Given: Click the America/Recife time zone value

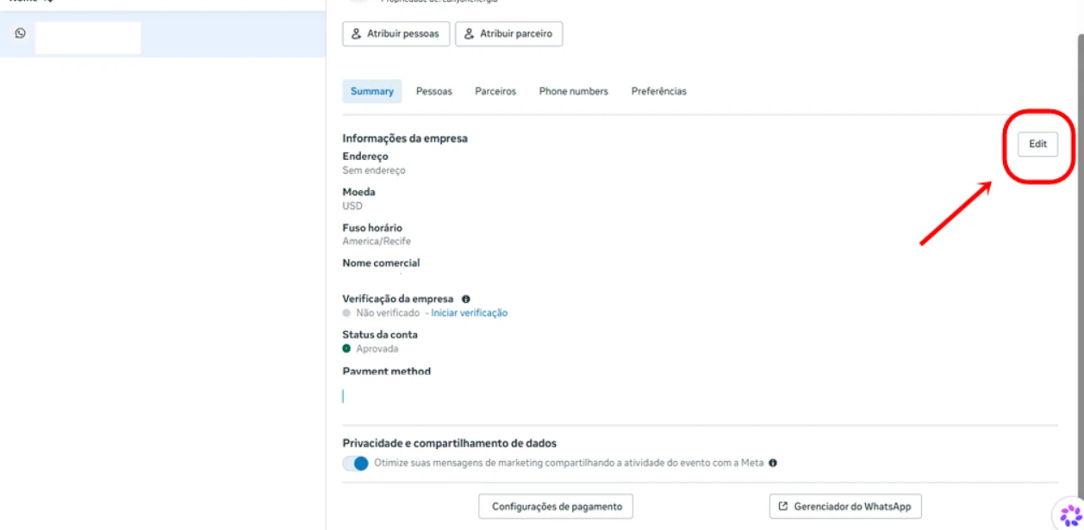Looking at the screenshot, I should tap(377, 242).
